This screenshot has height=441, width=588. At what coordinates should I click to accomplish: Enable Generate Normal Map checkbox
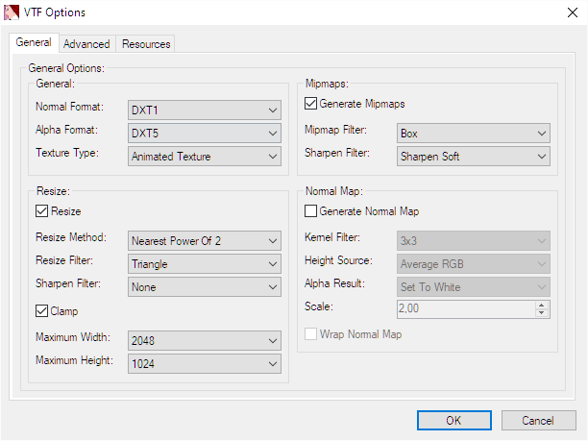click(x=311, y=211)
